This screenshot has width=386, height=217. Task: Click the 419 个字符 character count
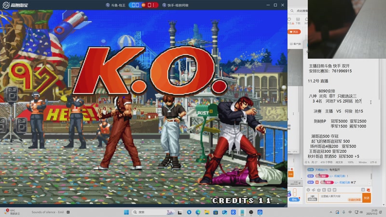click(327, 163)
